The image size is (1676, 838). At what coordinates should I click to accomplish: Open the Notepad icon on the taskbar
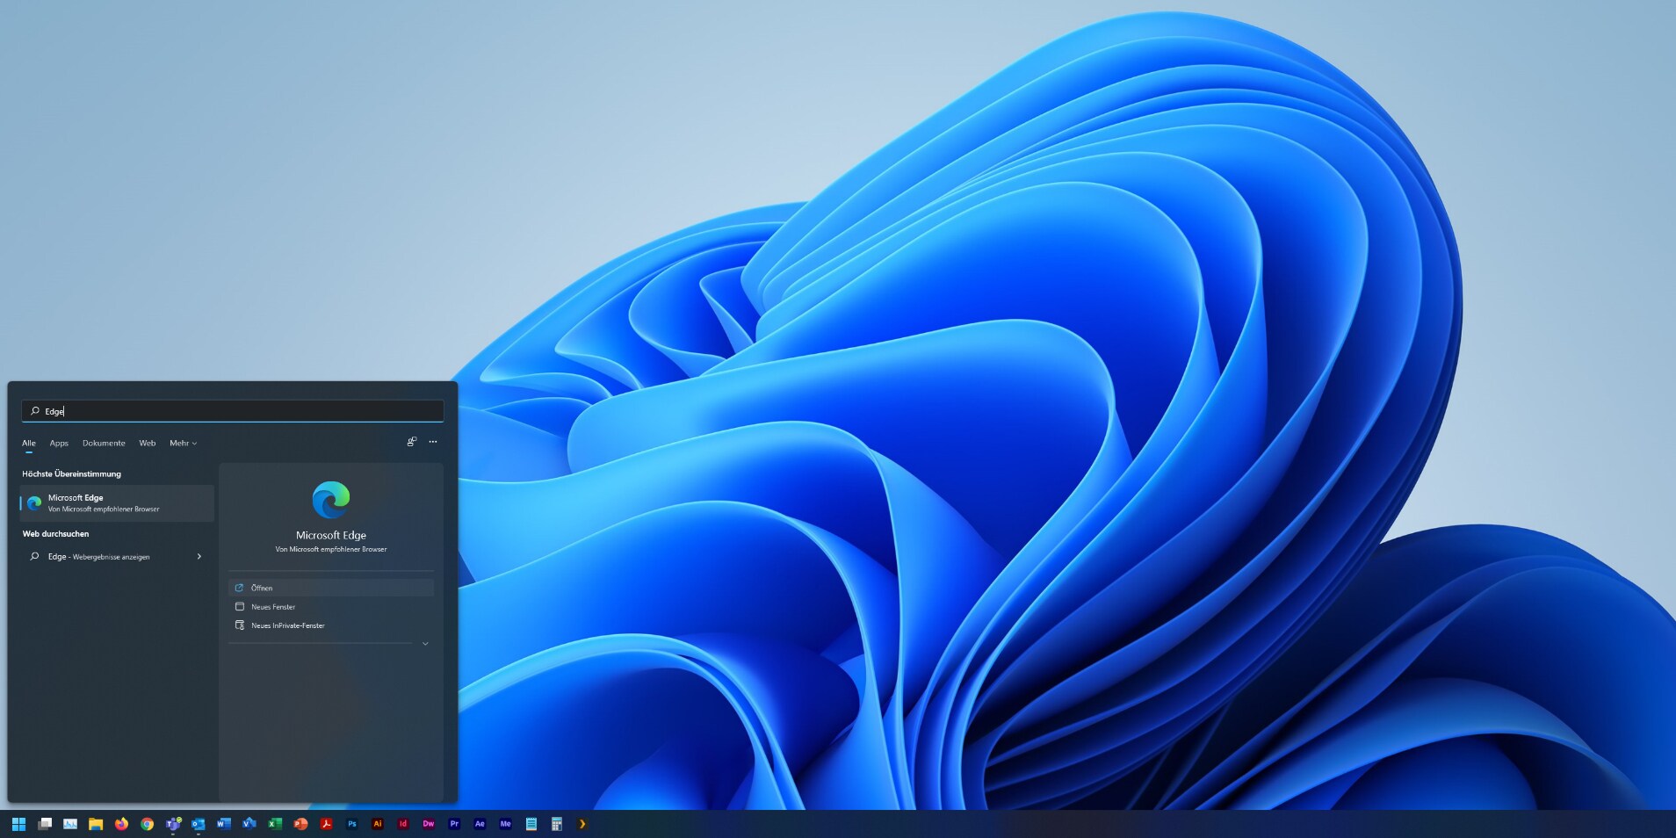click(531, 824)
